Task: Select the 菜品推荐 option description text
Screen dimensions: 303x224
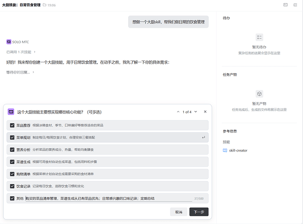Action: [x=68, y=125]
